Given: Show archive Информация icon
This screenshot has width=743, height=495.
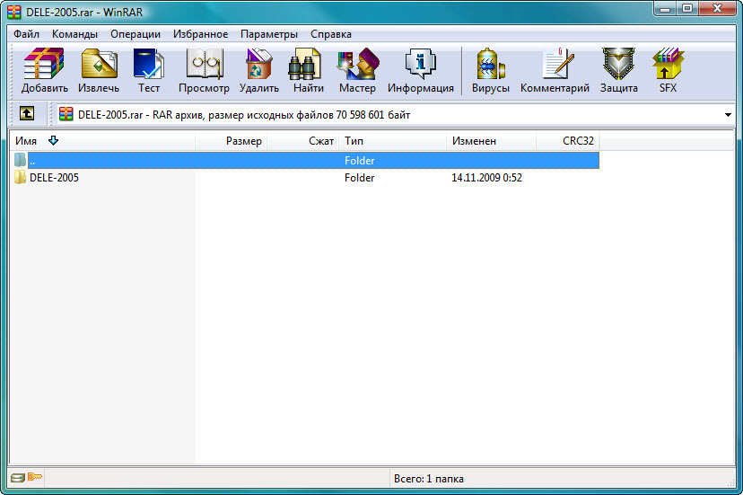Looking at the screenshot, I should (x=420, y=64).
